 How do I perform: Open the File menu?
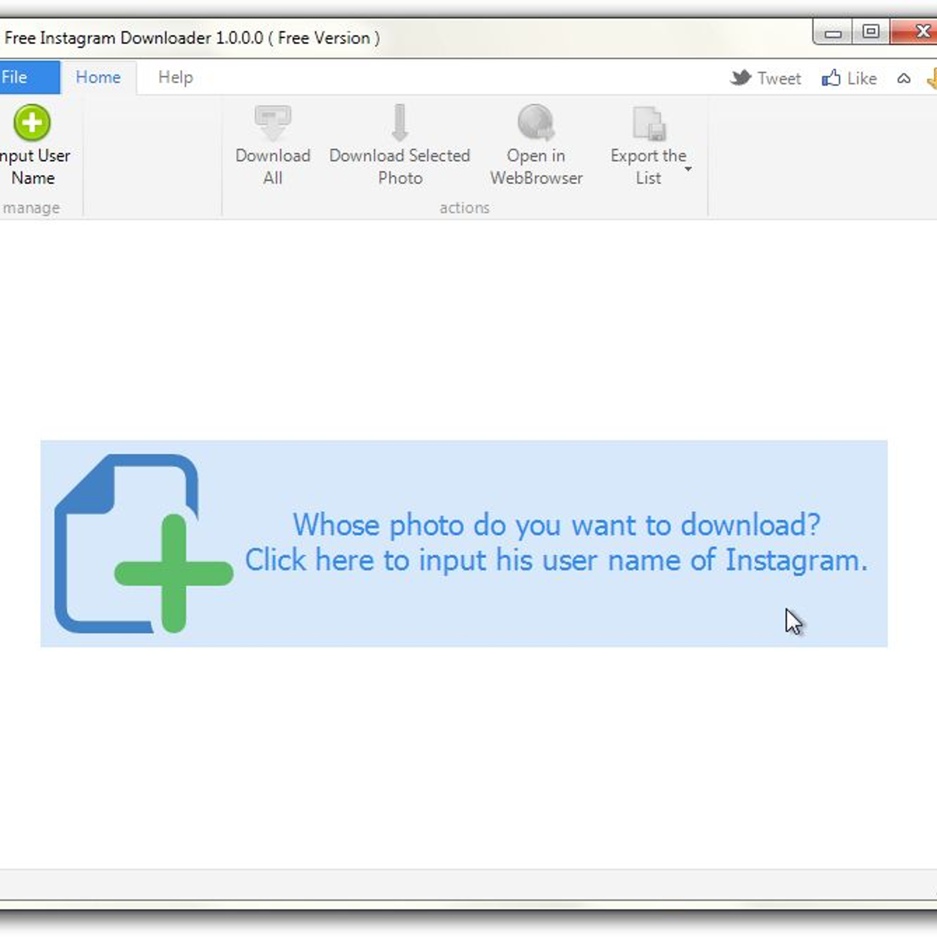tap(29, 77)
